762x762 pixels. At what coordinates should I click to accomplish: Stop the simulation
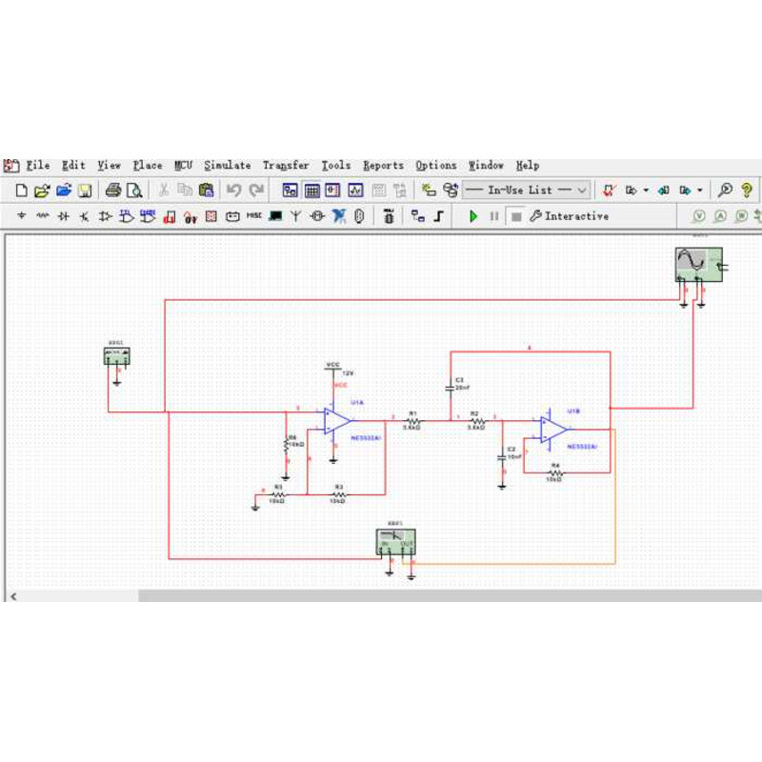click(x=516, y=217)
